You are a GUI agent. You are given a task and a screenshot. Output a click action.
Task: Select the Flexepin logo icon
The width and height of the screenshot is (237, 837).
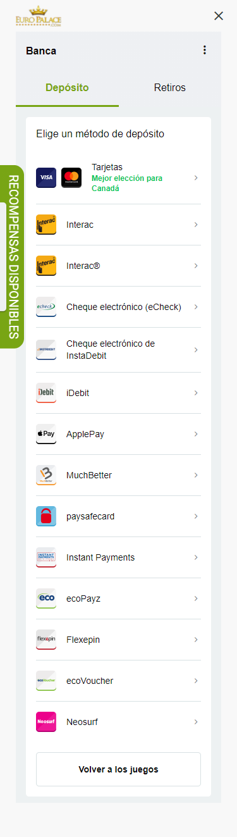click(x=46, y=640)
